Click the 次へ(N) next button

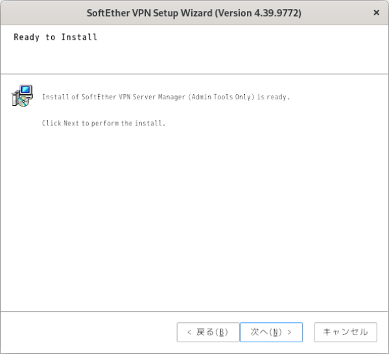(x=271, y=332)
